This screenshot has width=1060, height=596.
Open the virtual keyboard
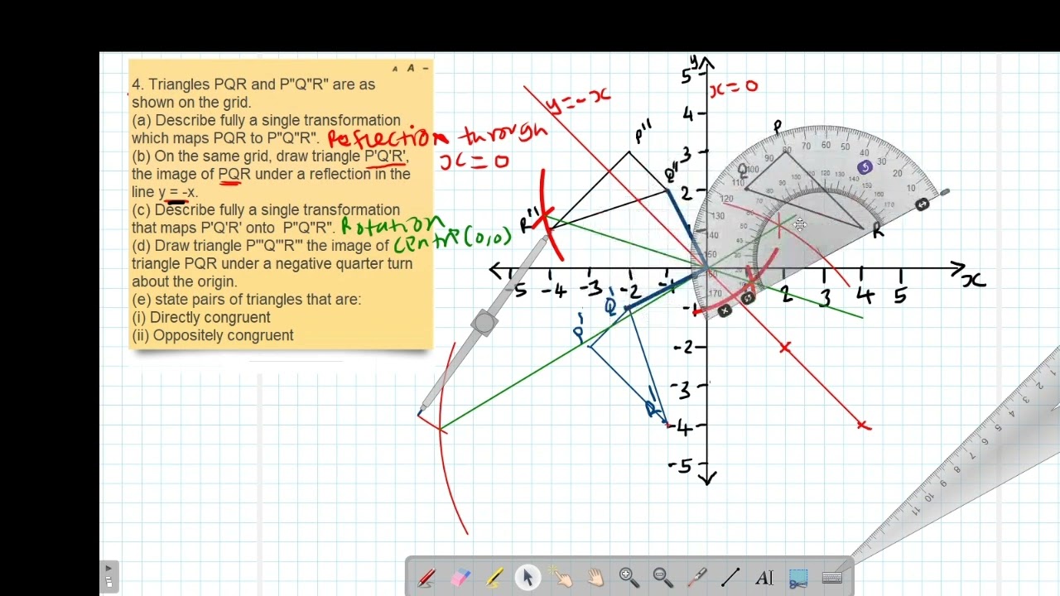832,577
